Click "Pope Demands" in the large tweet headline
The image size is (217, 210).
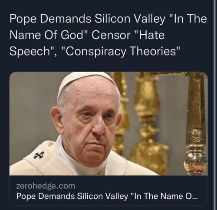pos(50,19)
